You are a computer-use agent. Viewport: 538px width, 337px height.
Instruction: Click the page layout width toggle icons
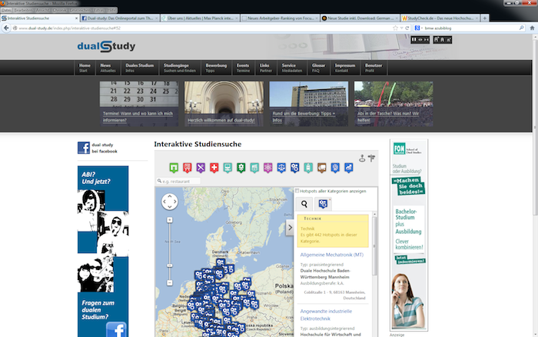pyautogui.click(x=420, y=40)
